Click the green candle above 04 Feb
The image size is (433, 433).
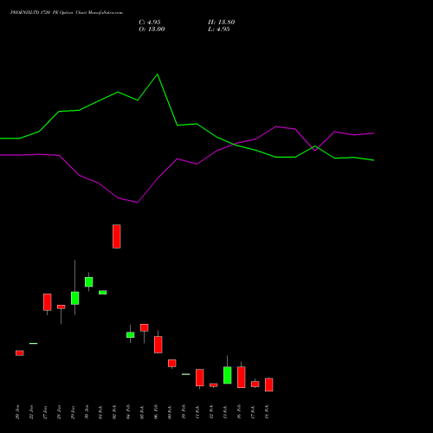click(x=131, y=335)
